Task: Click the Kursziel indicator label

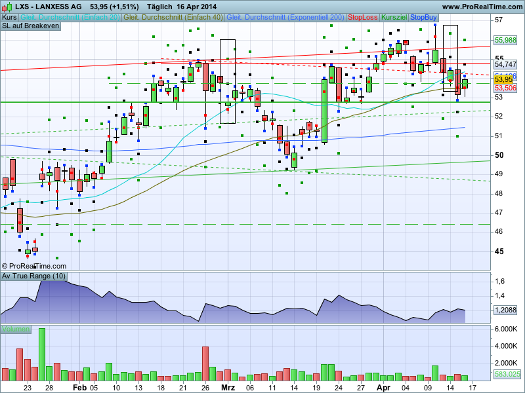Action: coord(394,16)
